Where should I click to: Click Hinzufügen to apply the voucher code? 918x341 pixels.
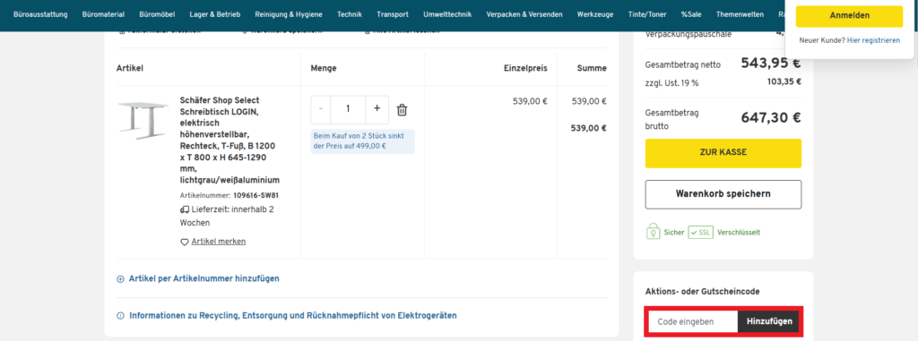tap(768, 321)
